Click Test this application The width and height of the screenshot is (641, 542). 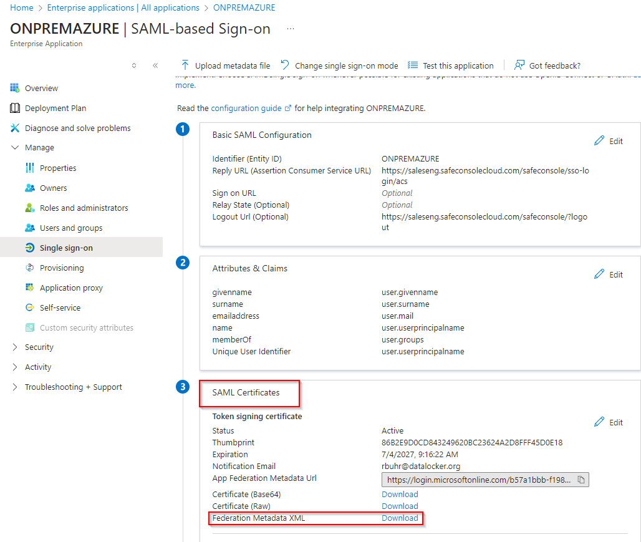click(450, 65)
